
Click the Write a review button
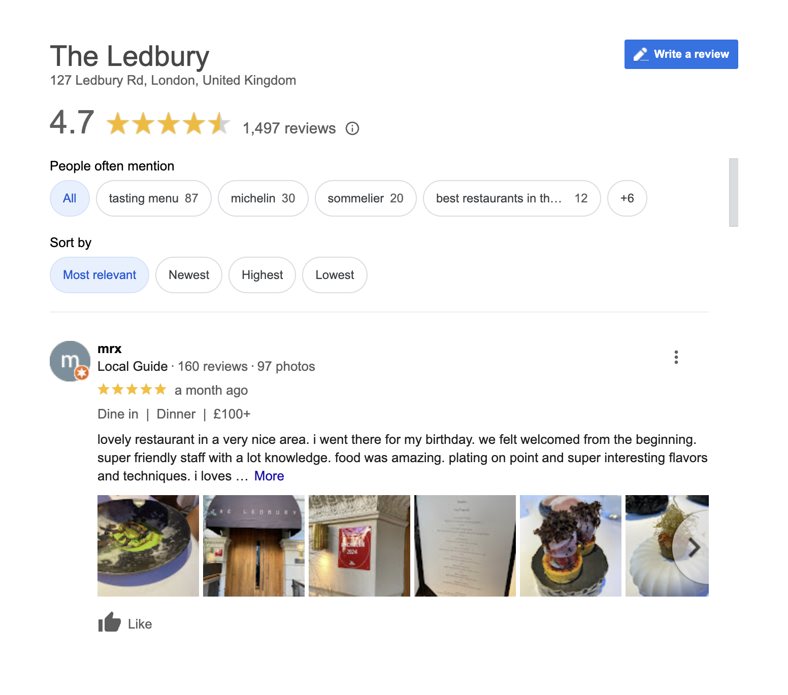click(x=681, y=54)
